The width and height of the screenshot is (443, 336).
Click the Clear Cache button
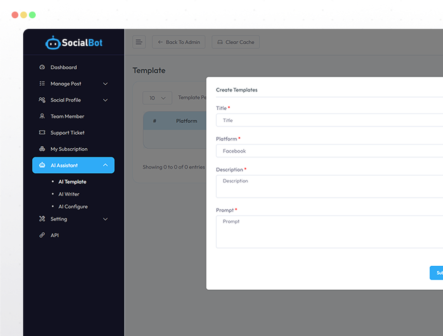click(235, 42)
